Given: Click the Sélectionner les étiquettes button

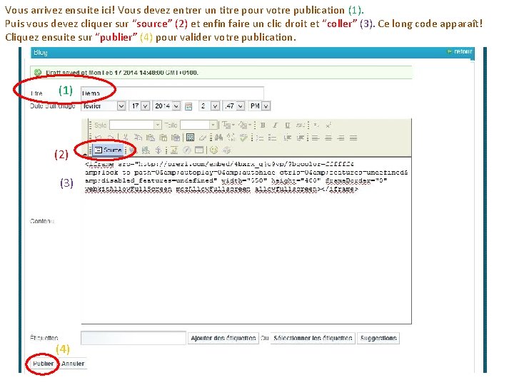Looking at the screenshot, I should [313, 338].
